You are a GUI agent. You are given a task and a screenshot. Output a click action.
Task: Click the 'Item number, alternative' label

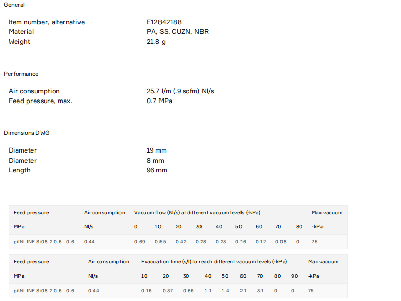47,22
